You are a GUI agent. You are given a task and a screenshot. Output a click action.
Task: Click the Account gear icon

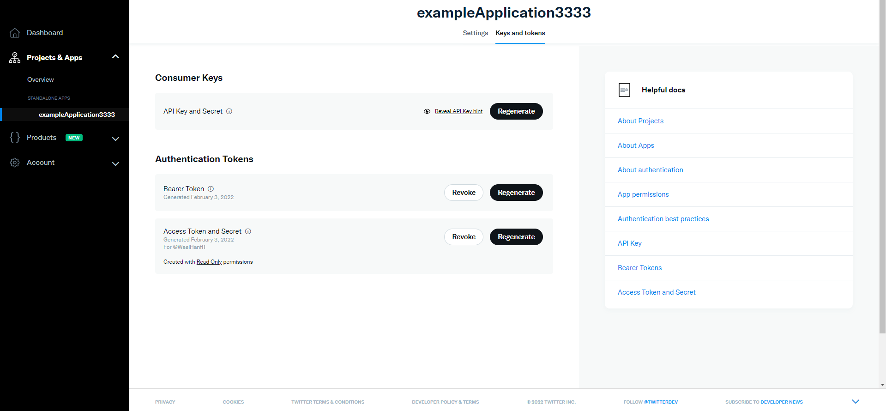pos(15,163)
